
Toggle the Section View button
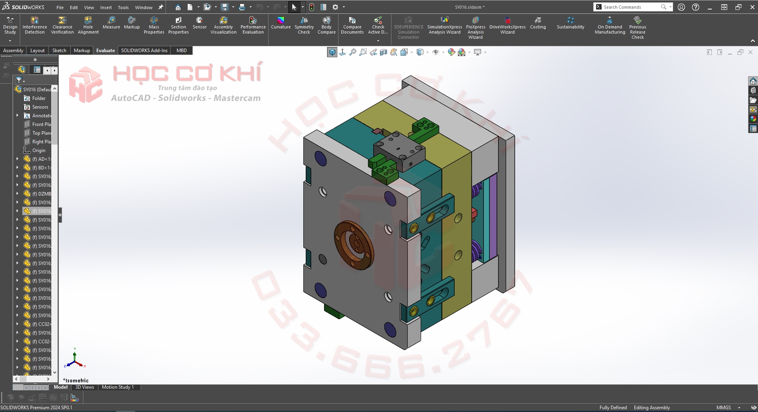coord(384,52)
